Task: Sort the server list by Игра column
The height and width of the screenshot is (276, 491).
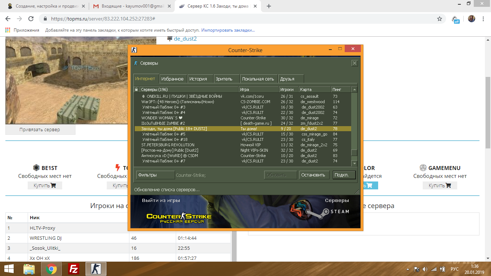Action: (x=259, y=89)
